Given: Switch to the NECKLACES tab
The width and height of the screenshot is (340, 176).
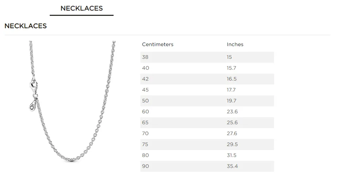Looking at the screenshot, I should [x=81, y=8].
